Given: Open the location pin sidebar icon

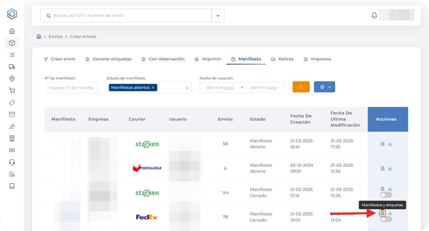Looking at the screenshot, I should (x=12, y=78).
